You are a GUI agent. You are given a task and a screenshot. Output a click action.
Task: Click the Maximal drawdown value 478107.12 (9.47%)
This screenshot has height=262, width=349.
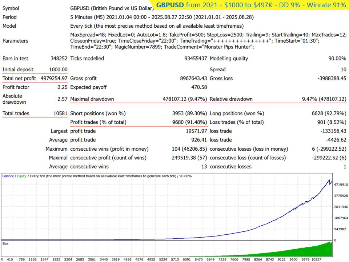pyautogui.click(x=185, y=99)
